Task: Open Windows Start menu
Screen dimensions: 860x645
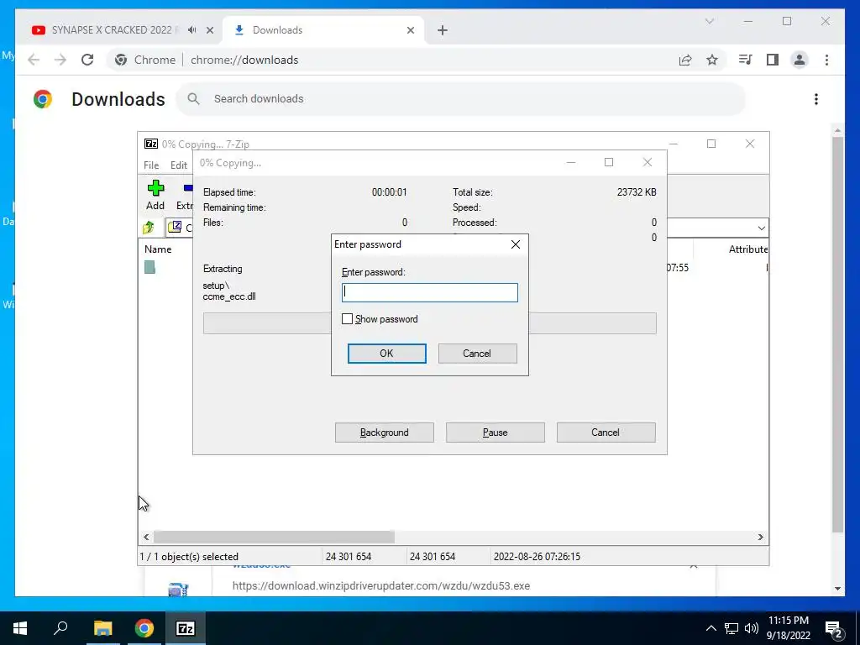Action: click(20, 628)
